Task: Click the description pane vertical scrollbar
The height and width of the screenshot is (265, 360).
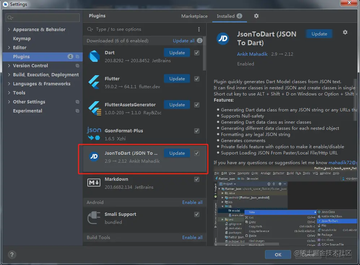Action: 355,100
